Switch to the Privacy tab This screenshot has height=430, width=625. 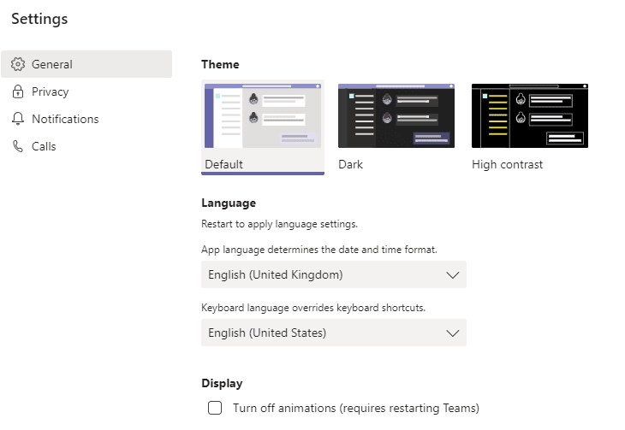[x=51, y=91]
